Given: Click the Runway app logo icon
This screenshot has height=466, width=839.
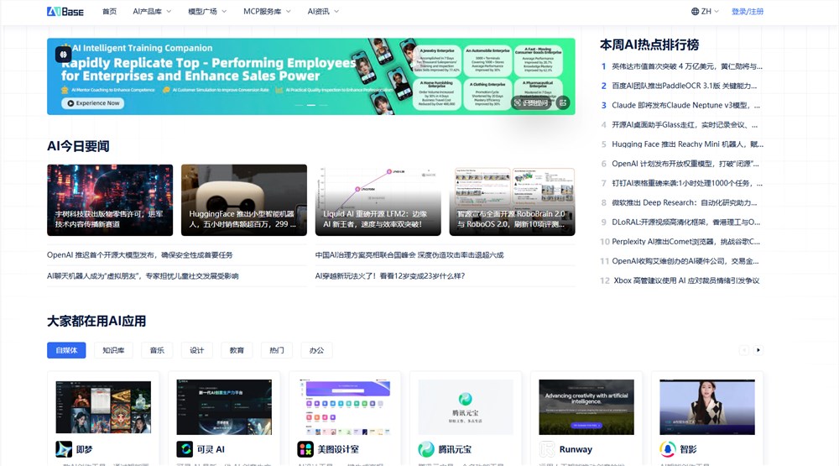Looking at the screenshot, I should 547,449.
